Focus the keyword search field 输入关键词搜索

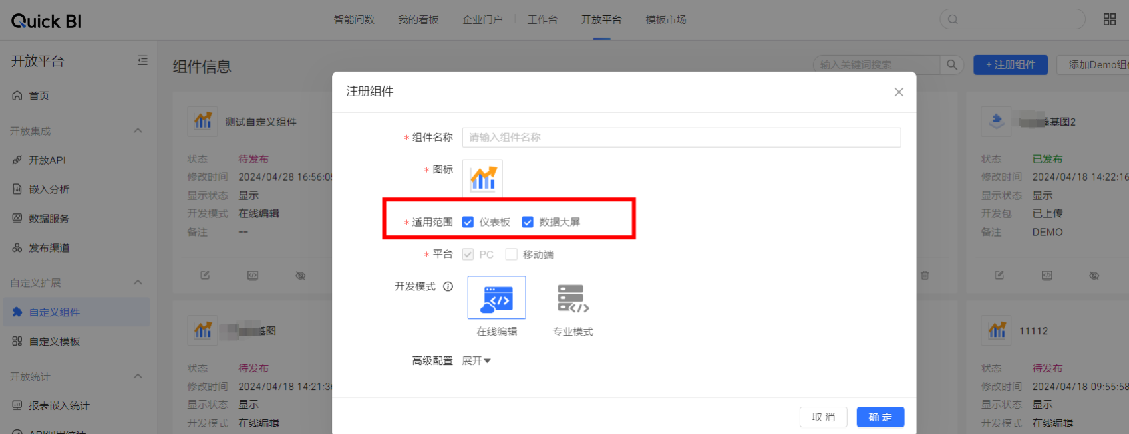pos(877,64)
